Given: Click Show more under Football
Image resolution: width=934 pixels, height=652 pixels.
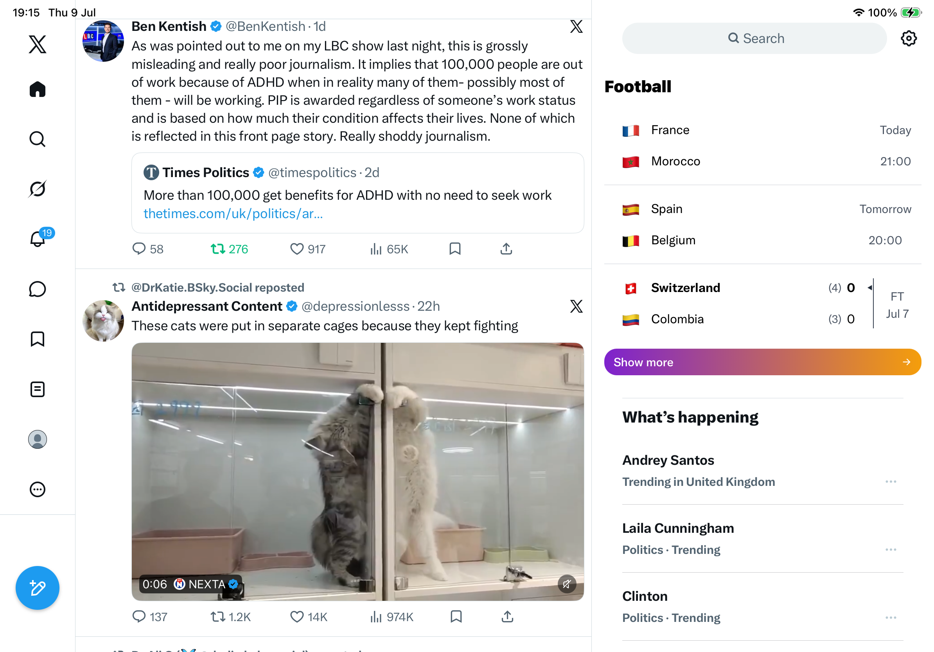Looking at the screenshot, I should (x=762, y=362).
